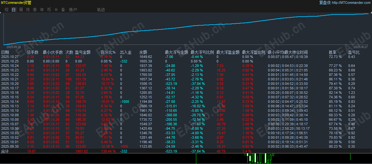Select the 日 daily tab
Viewport: 372px width, 164px height.
tap(14, 10)
